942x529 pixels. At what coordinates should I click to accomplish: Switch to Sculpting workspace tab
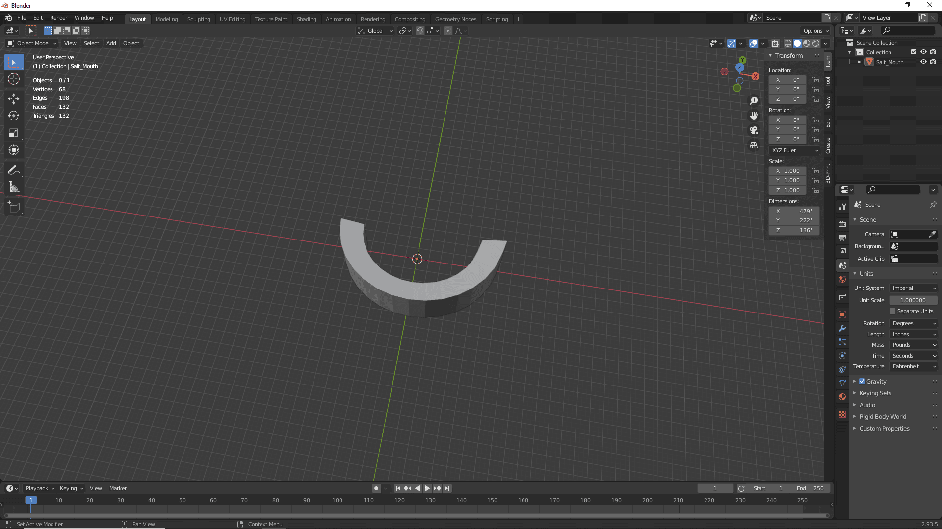pyautogui.click(x=198, y=19)
